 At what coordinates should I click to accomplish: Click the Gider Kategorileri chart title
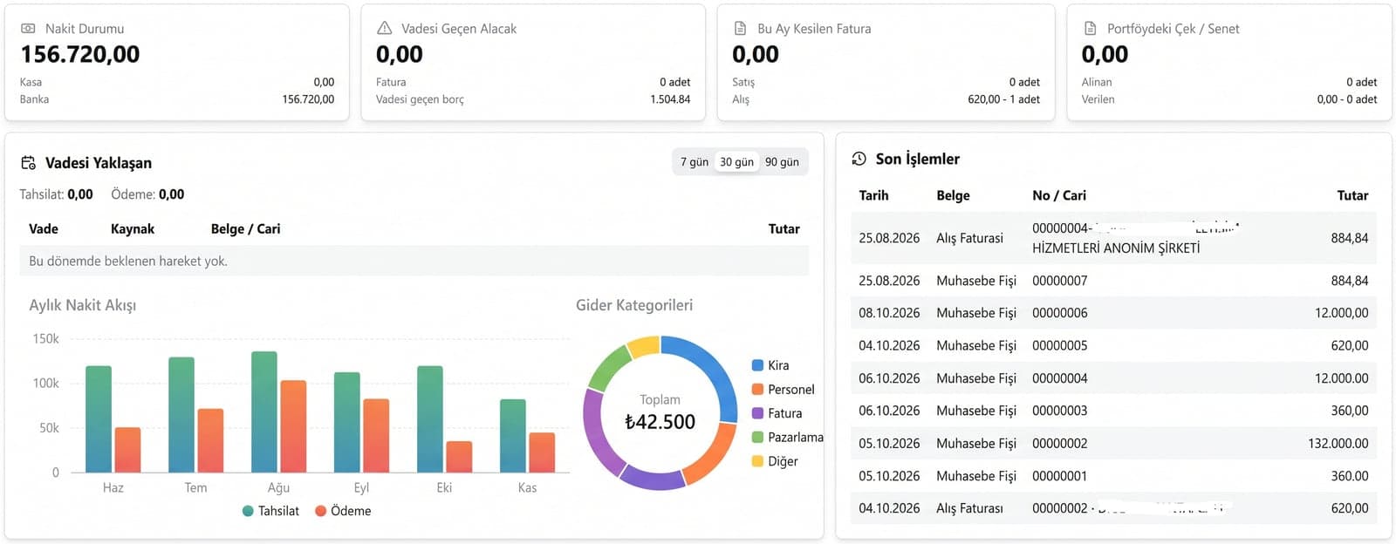(x=634, y=305)
